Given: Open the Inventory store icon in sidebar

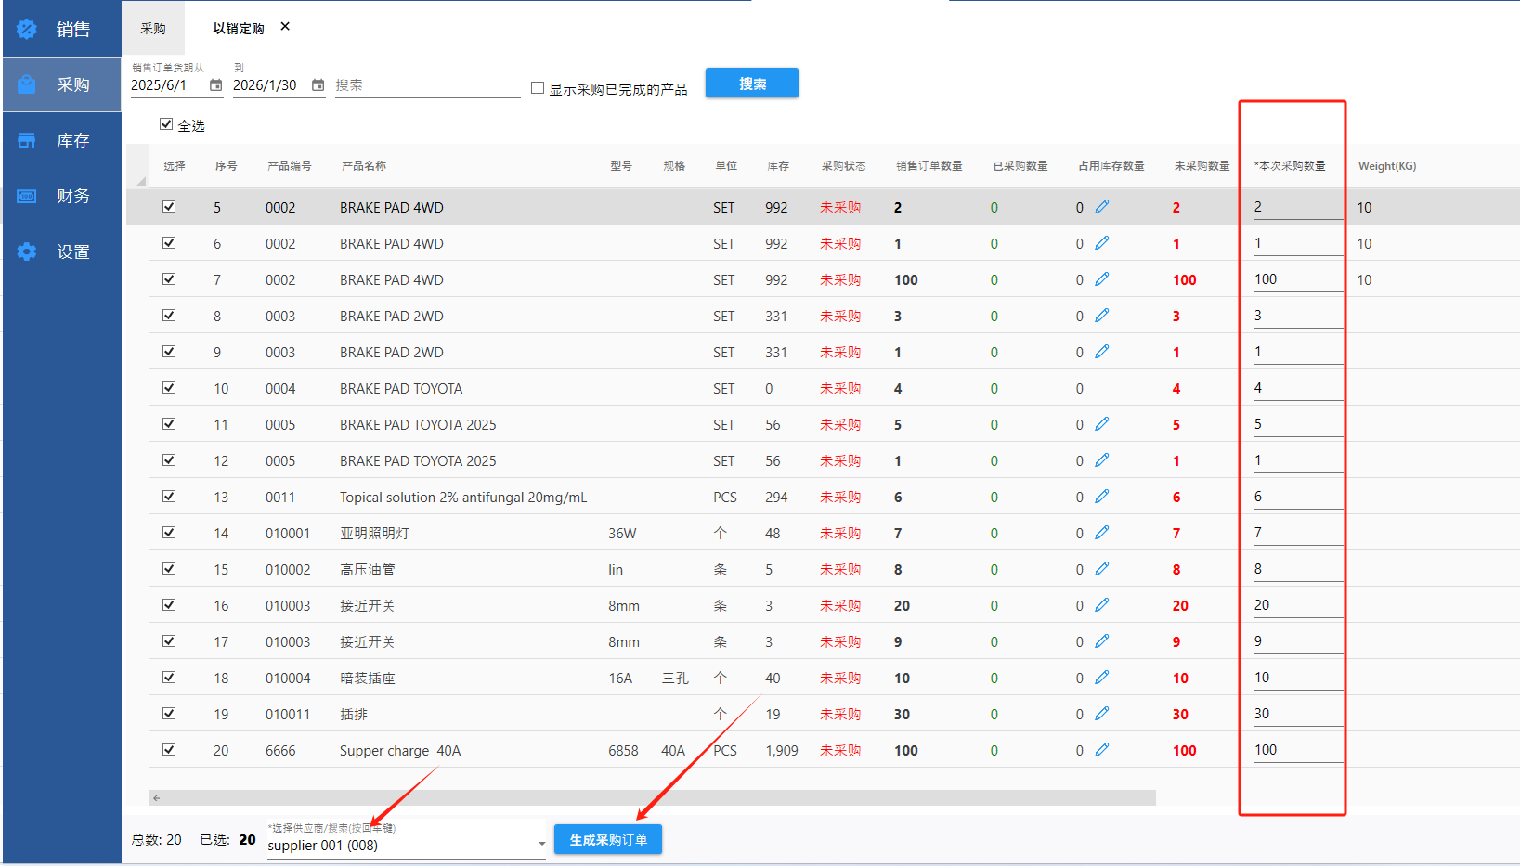Looking at the screenshot, I should [x=27, y=140].
